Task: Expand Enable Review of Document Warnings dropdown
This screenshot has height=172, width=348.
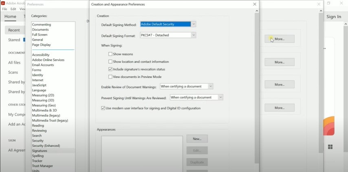Action: [211, 86]
